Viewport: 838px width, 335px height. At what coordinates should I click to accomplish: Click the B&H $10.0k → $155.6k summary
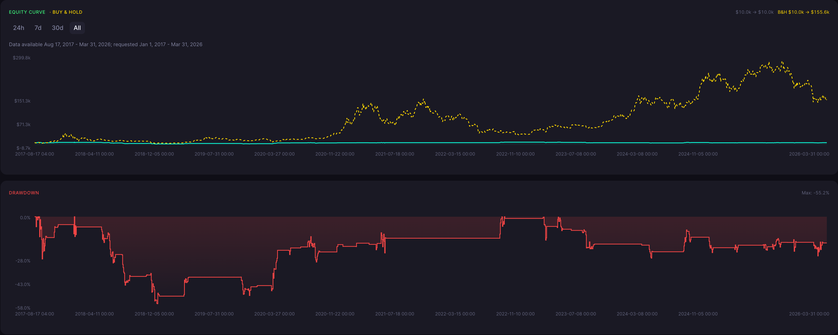point(803,12)
